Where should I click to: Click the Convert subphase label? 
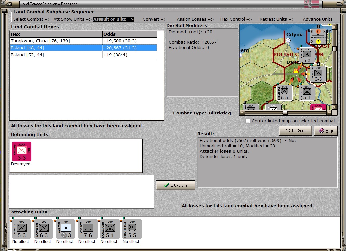[155, 19]
